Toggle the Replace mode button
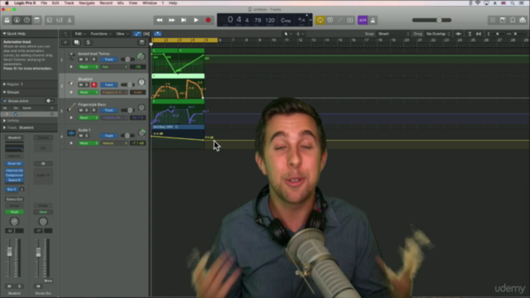Viewport: 530px width, 298px height. tap(330, 20)
